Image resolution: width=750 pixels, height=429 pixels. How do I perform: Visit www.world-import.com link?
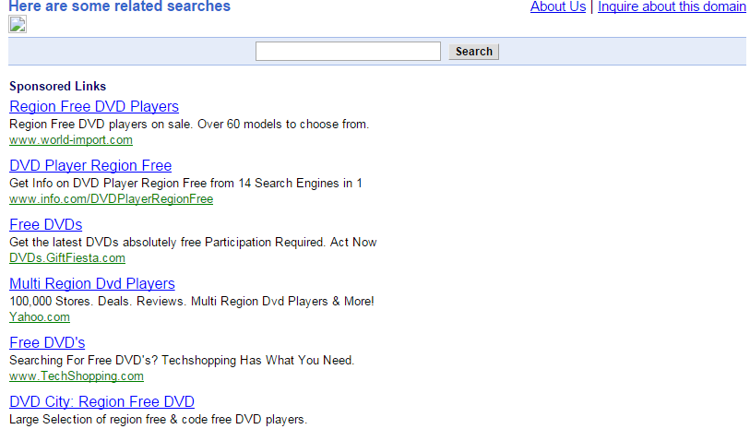pos(71,139)
